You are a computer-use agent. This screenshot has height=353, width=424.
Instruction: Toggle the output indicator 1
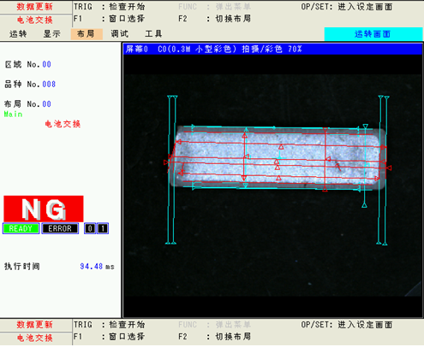pos(103,228)
